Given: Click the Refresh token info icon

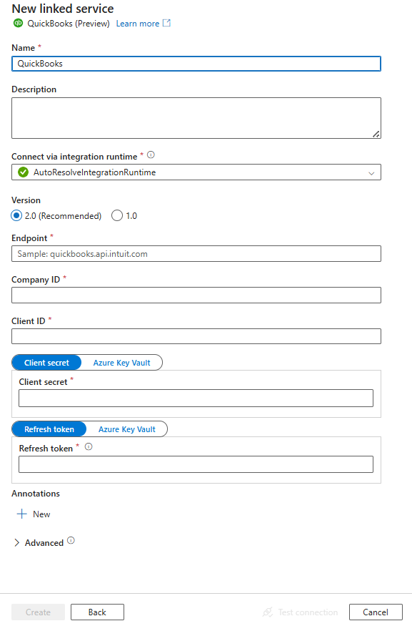Looking at the screenshot, I should 88,446.
